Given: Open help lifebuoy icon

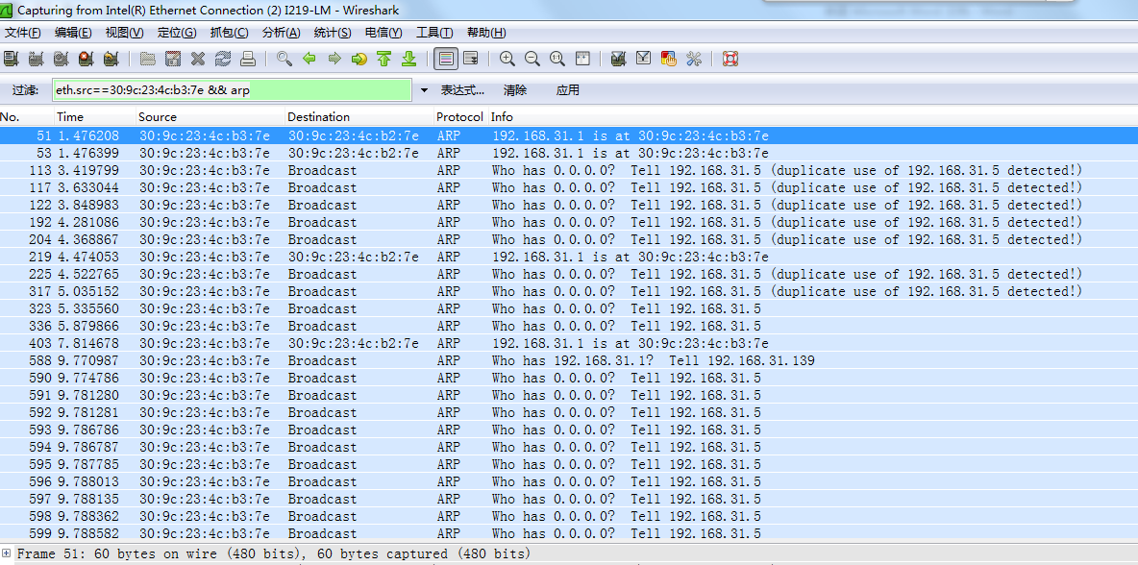Looking at the screenshot, I should 730,59.
